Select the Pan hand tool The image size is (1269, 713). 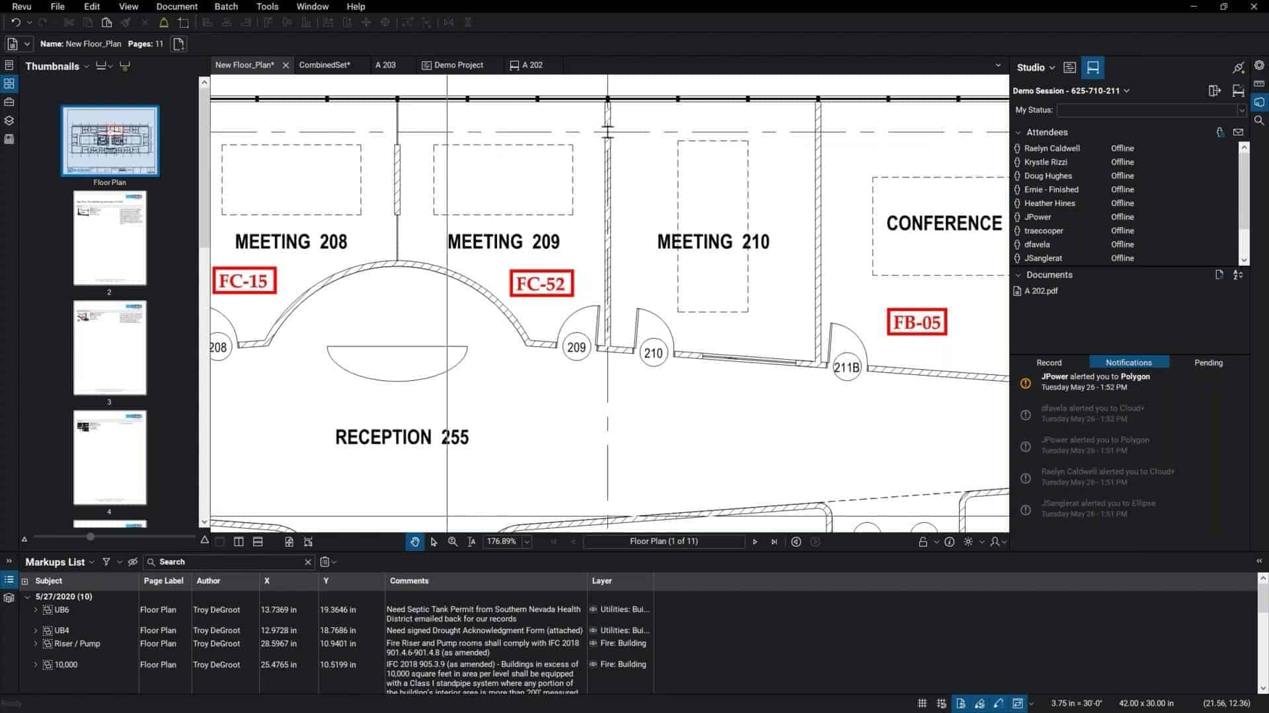tap(414, 541)
